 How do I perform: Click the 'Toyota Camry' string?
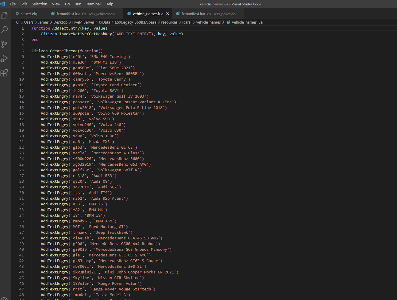click(112, 79)
